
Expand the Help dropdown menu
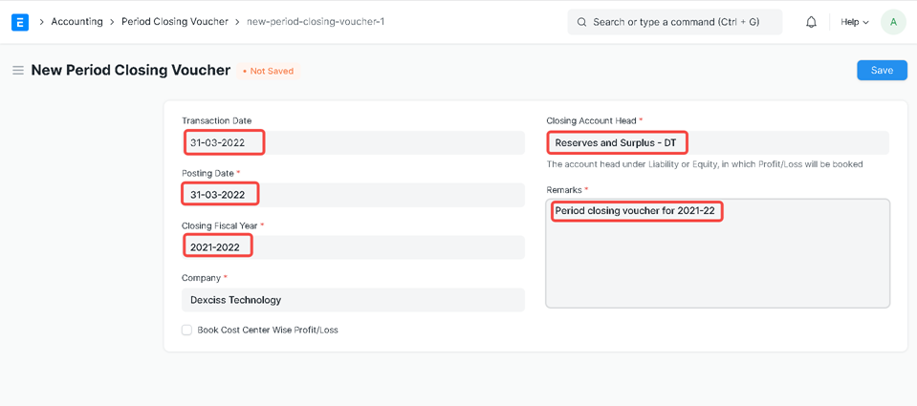click(x=854, y=22)
